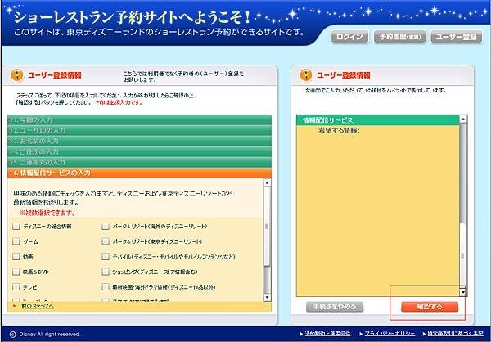Click the key icon beside left ユーザー登録情報 heading
This screenshot has height=342, width=491.
pos(17,75)
